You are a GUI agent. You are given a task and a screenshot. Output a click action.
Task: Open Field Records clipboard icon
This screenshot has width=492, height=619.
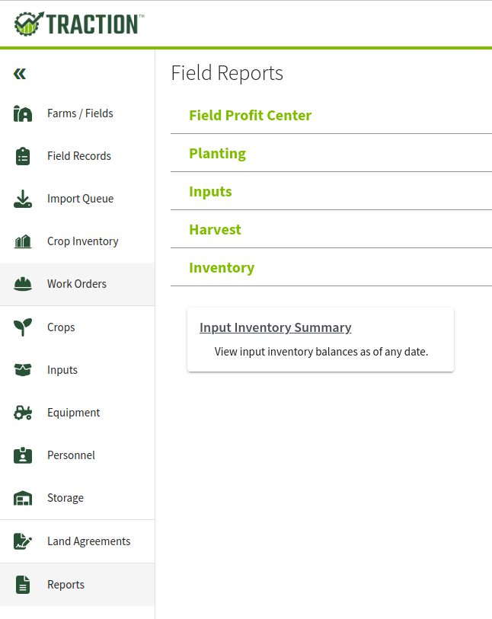click(23, 156)
